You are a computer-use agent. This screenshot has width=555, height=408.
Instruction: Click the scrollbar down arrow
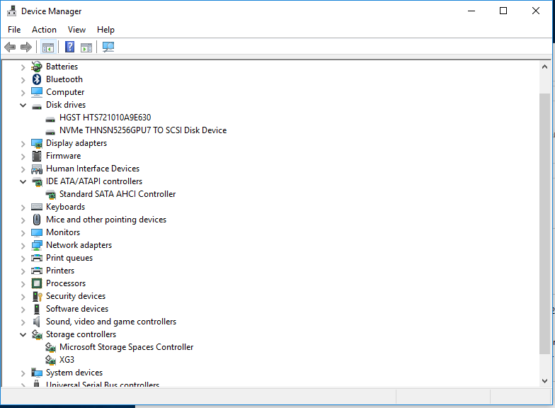pos(545,381)
